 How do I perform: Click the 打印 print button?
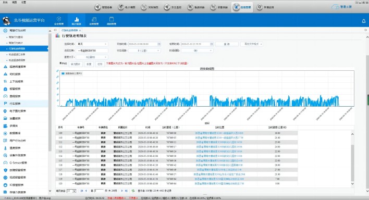pyautogui.click(x=100, y=64)
